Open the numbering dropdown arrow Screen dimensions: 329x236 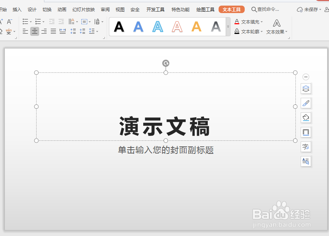point(43,22)
